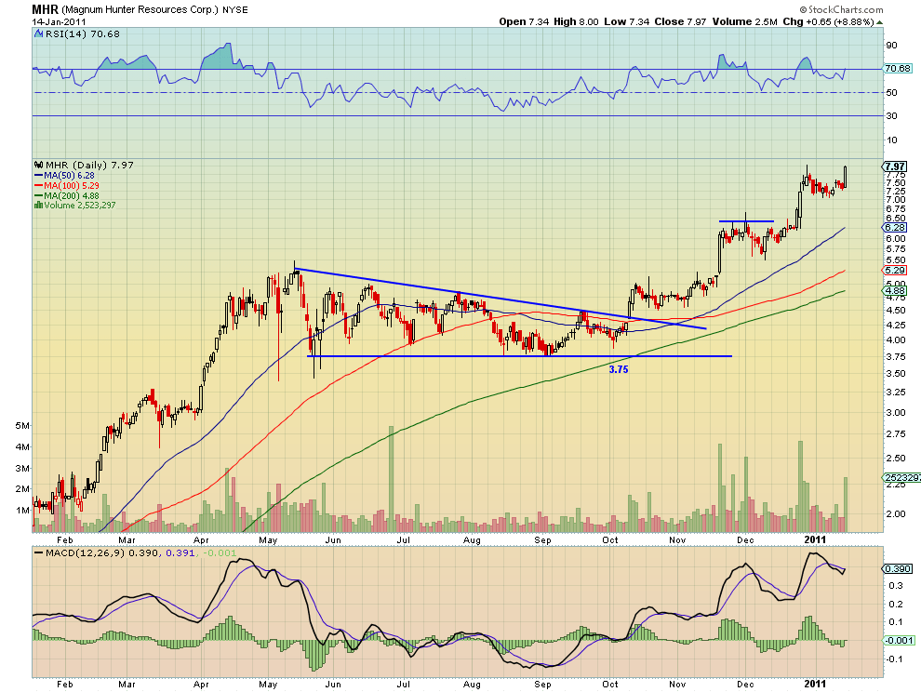The image size is (921, 692).
Task: Click the 50 level on RSI axis
Action: [x=891, y=92]
